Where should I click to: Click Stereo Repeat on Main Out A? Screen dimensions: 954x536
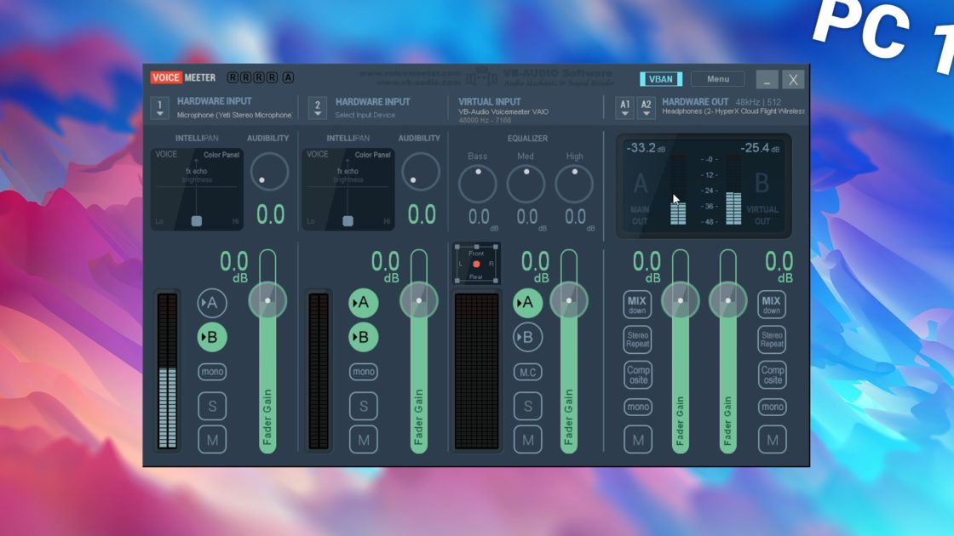637,339
